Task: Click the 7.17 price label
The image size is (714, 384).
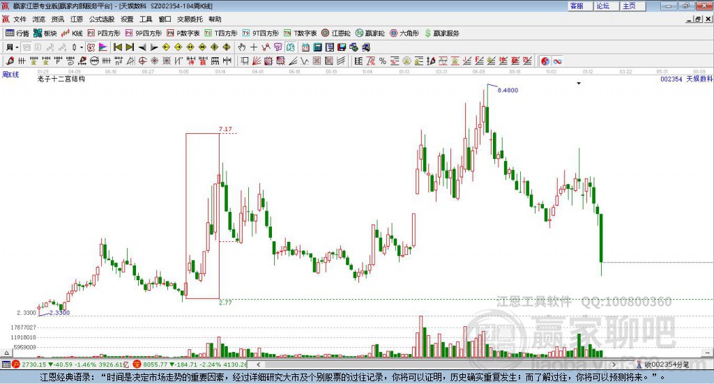Action: pyautogui.click(x=225, y=129)
